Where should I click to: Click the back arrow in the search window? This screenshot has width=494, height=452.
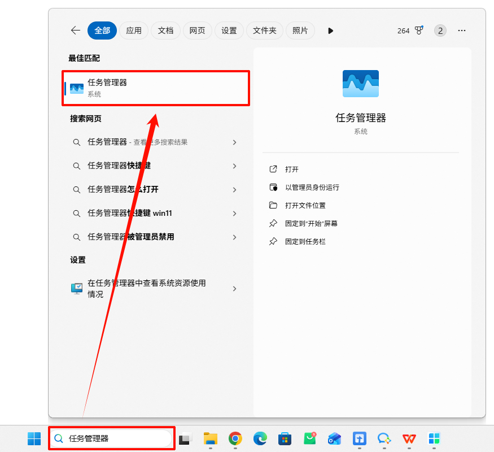76,31
